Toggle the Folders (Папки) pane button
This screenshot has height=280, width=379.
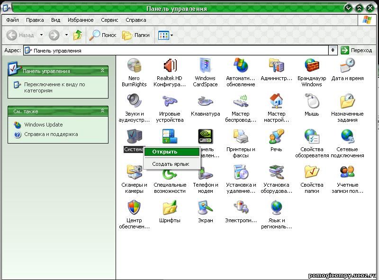(x=136, y=35)
